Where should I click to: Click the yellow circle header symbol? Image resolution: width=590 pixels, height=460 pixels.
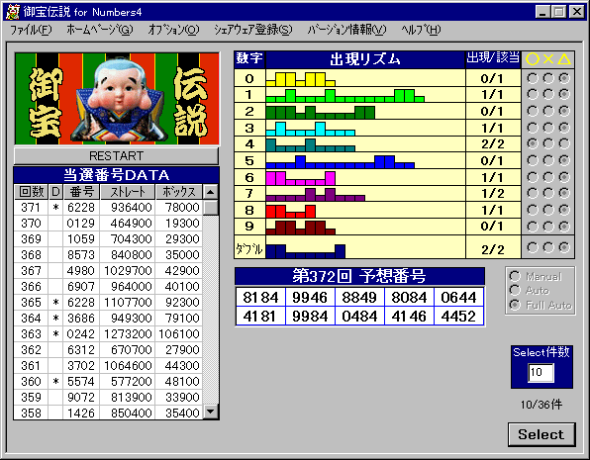533,59
